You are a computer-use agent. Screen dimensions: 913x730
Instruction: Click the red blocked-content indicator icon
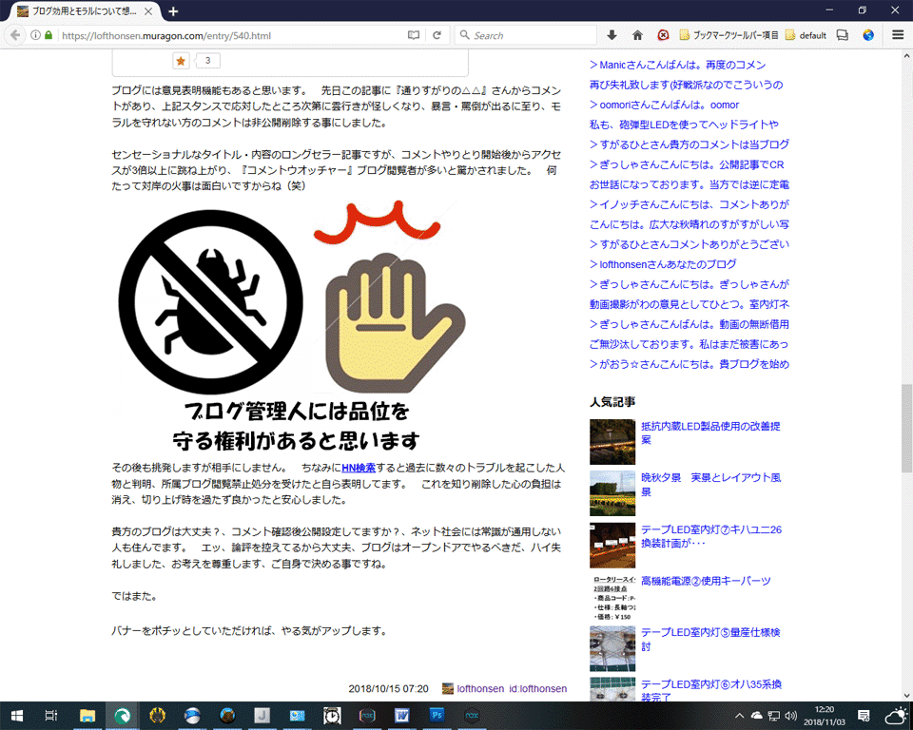(664, 34)
